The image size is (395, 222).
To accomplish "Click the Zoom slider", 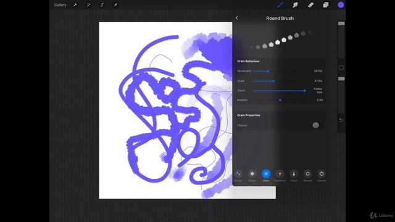I will click(x=280, y=91).
